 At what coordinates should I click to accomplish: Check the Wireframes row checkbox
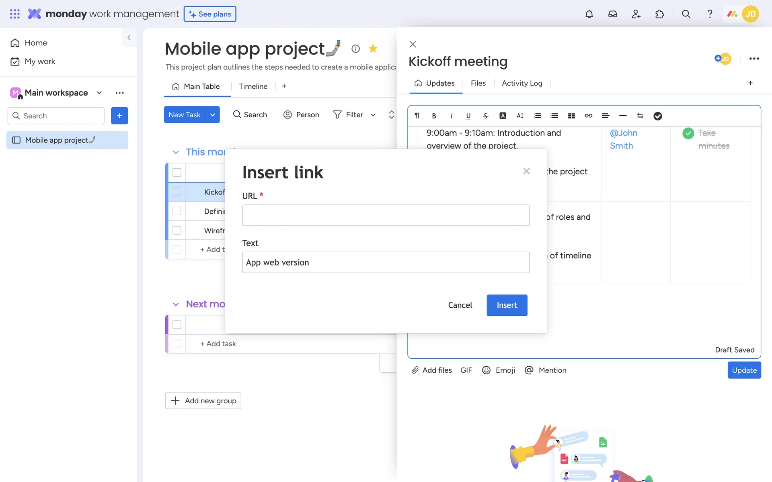coord(177,231)
